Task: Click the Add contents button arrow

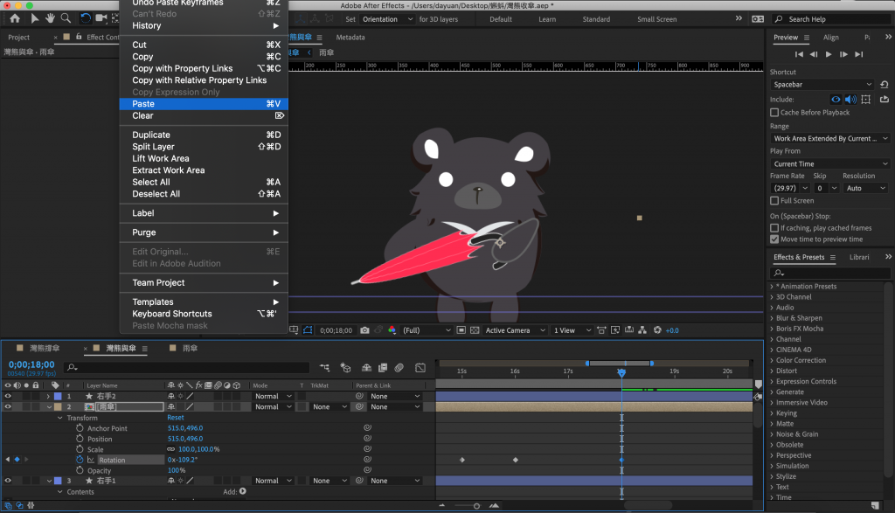Action: pos(243,491)
